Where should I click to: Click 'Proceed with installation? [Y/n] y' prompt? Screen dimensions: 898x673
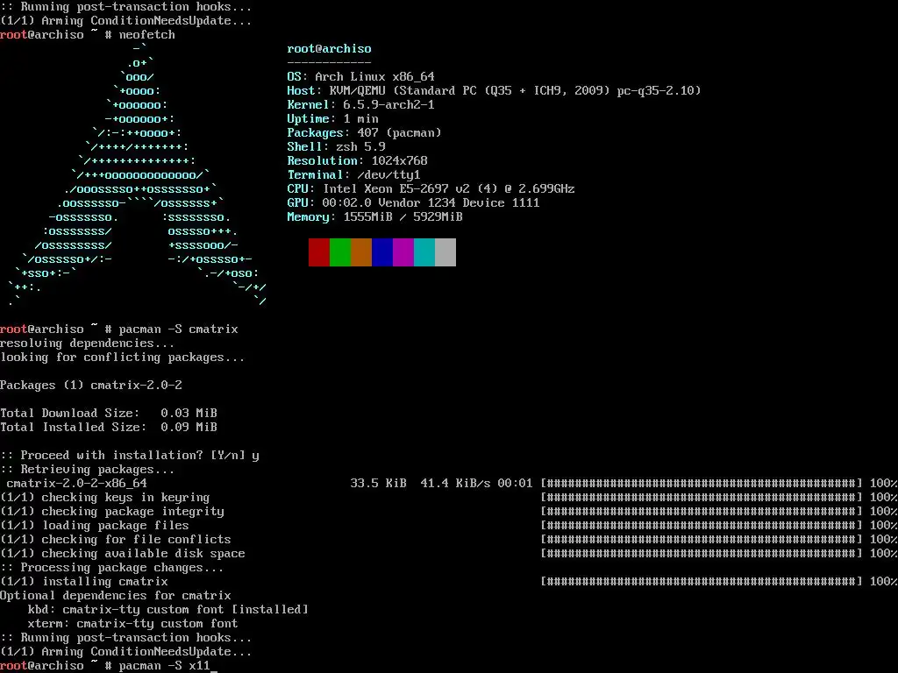click(x=130, y=456)
